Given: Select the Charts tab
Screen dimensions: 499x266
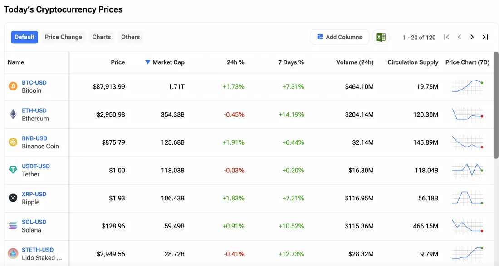Looking at the screenshot, I should click(x=102, y=37).
